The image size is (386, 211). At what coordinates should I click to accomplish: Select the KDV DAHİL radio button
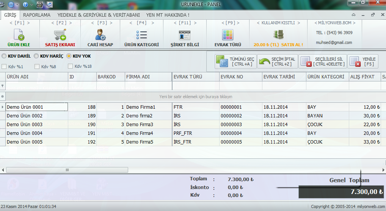(x=4, y=56)
